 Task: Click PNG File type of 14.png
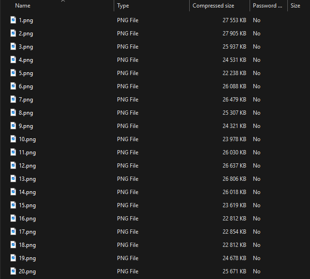click(127, 192)
